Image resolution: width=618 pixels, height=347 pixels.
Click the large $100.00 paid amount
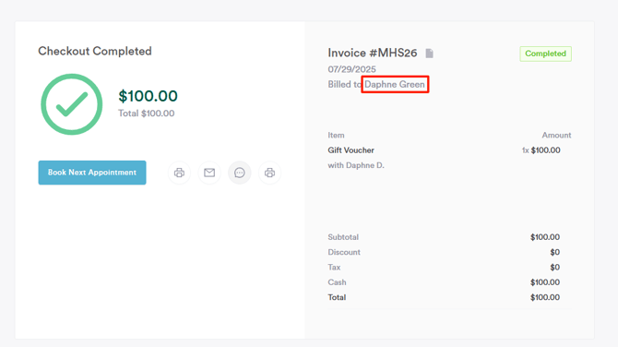coord(149,96)
